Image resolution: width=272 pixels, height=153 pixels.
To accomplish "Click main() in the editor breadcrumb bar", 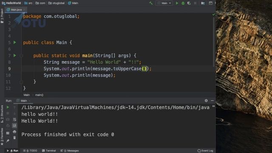I will pos(39,95).
